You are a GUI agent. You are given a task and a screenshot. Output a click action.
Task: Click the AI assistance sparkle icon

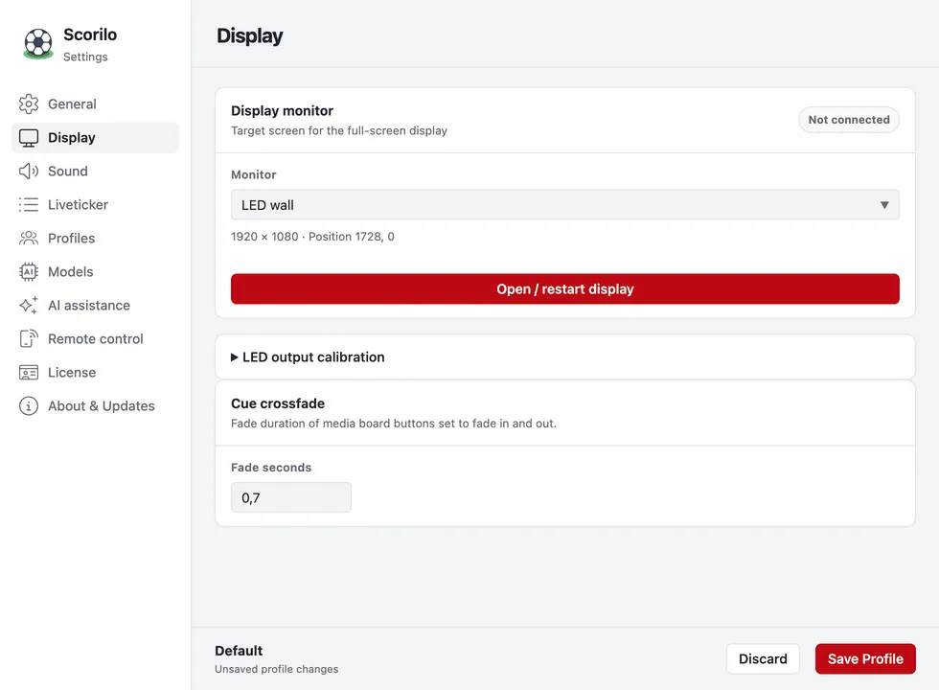pyautogui.click(x=28, y=306)
